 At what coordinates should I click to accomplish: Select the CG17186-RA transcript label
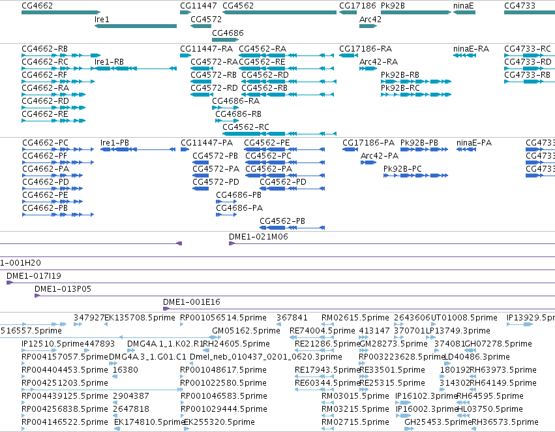pyautogui.click(x=366, y=49)
